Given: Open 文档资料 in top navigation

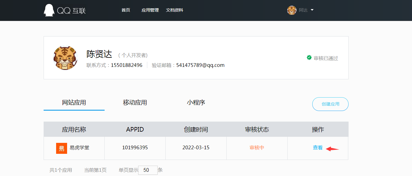Looking at the screenshot, I should click(174, 10).
